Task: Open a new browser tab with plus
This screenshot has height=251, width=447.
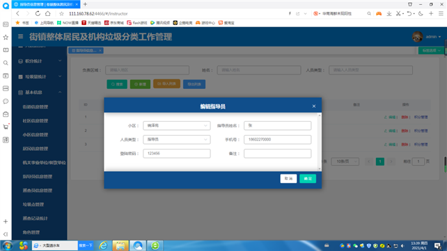Action: click(x=85, y=4)
